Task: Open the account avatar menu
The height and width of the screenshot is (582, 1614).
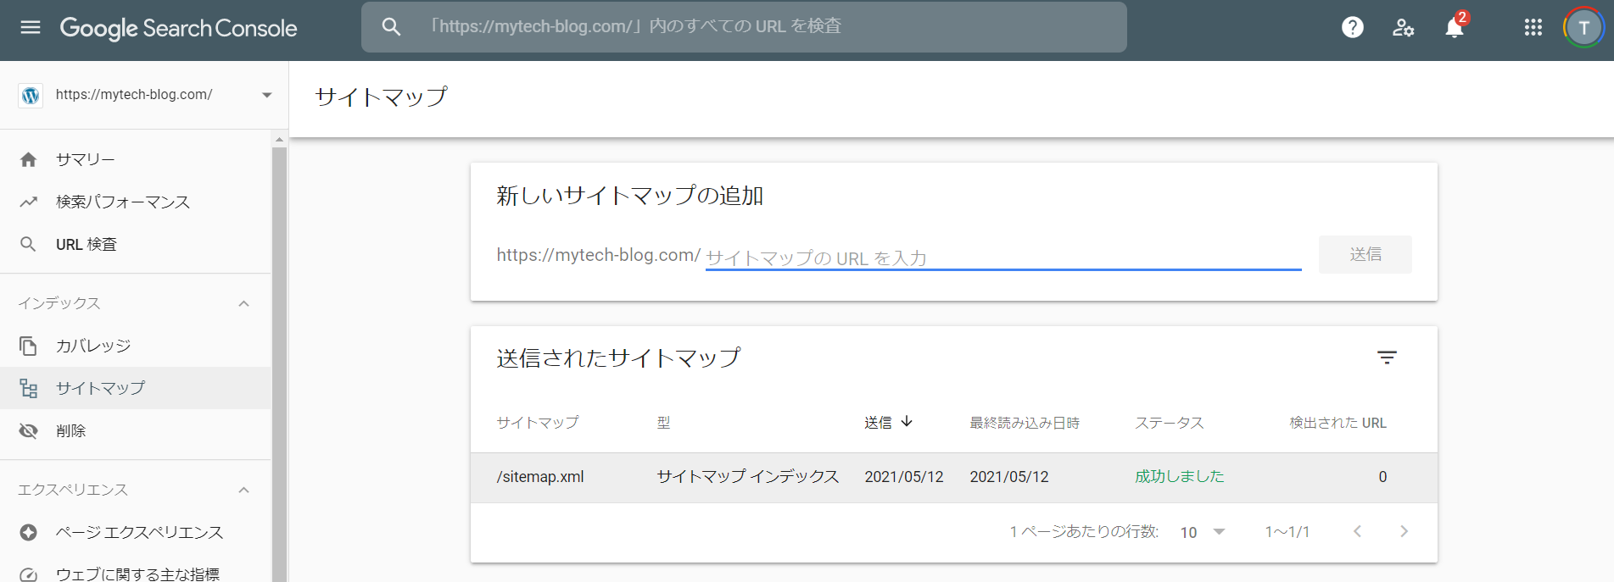Action: pos(1583,27)
